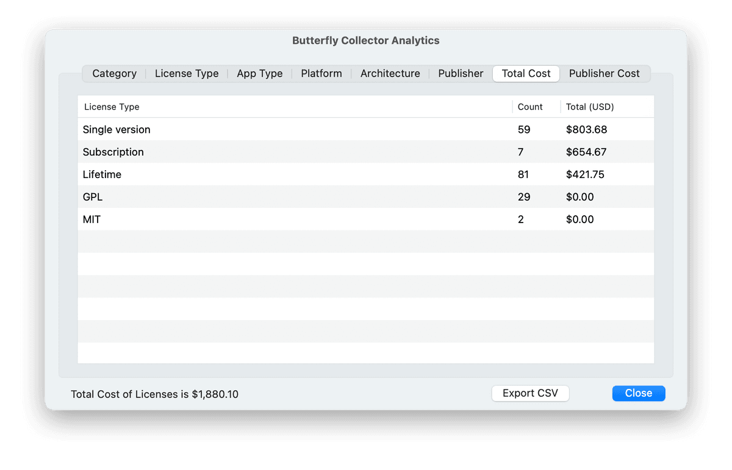Screen dimensions: 732x470
Task: Sort by Total (USD) column header
Action: (590, 107)
